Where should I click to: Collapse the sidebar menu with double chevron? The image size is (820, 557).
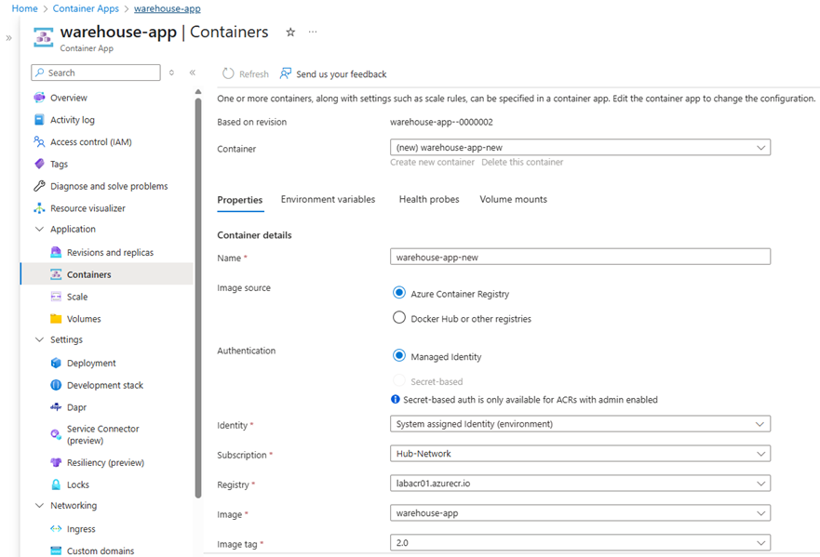[x=193, y=73]
